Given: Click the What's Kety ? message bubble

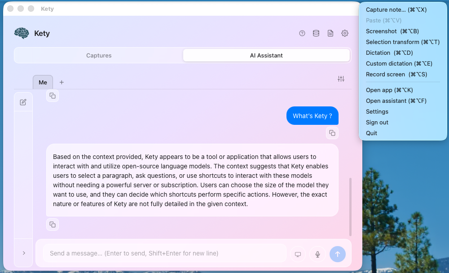Looking at the screenshot, I should (313, 116).
